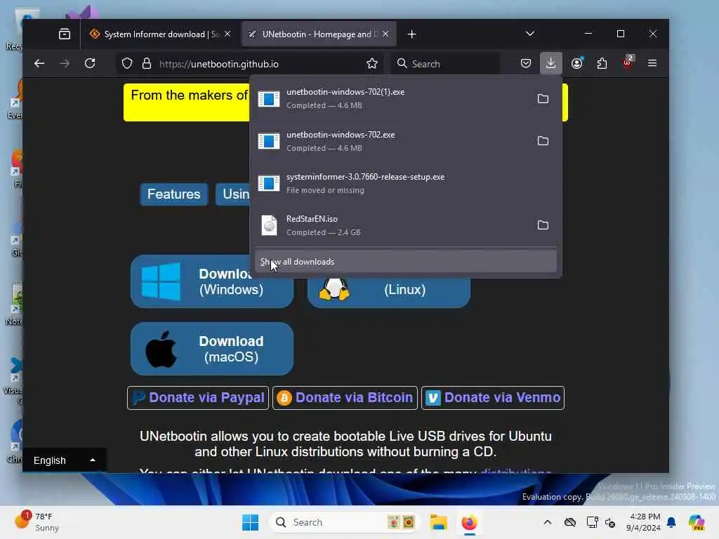Close the System Informer tab

point(227,34)
